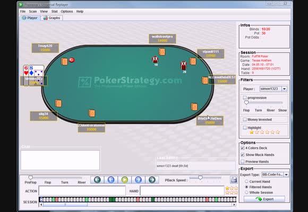The width and height of the screenshot is (308, 212).
Task: Click the wallstreetpro player name box
Action: [x=162, y=39]
